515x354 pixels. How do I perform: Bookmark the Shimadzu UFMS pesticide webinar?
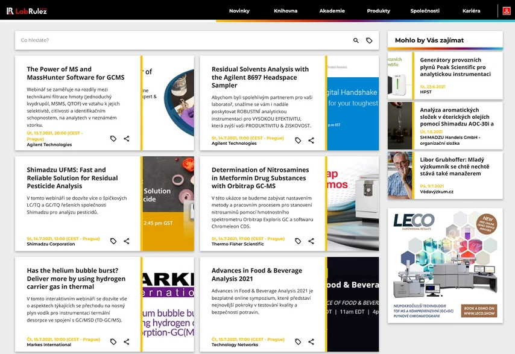(x=113, y=241)
